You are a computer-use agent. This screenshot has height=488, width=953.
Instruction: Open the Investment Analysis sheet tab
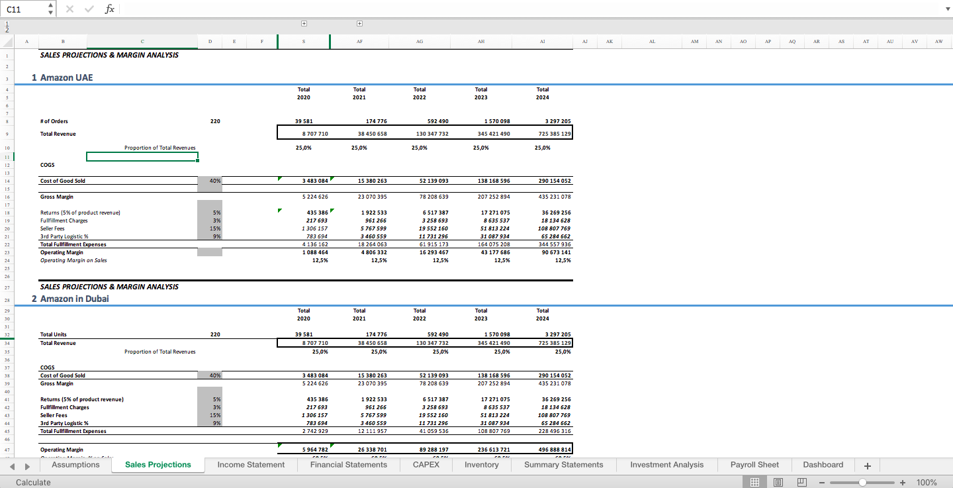[x=667, y=465]
